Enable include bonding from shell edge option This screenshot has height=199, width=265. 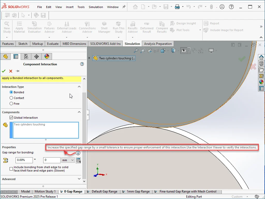(x=11, y=169)
